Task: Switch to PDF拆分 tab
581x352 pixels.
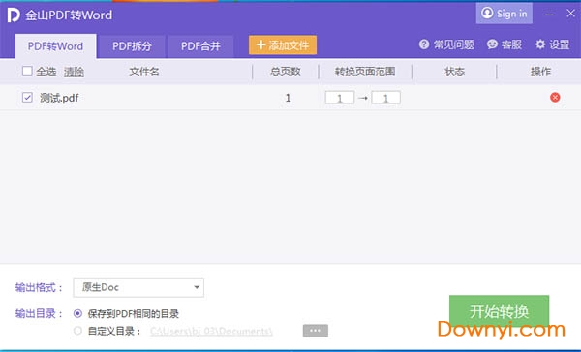Action: point(132,46)
